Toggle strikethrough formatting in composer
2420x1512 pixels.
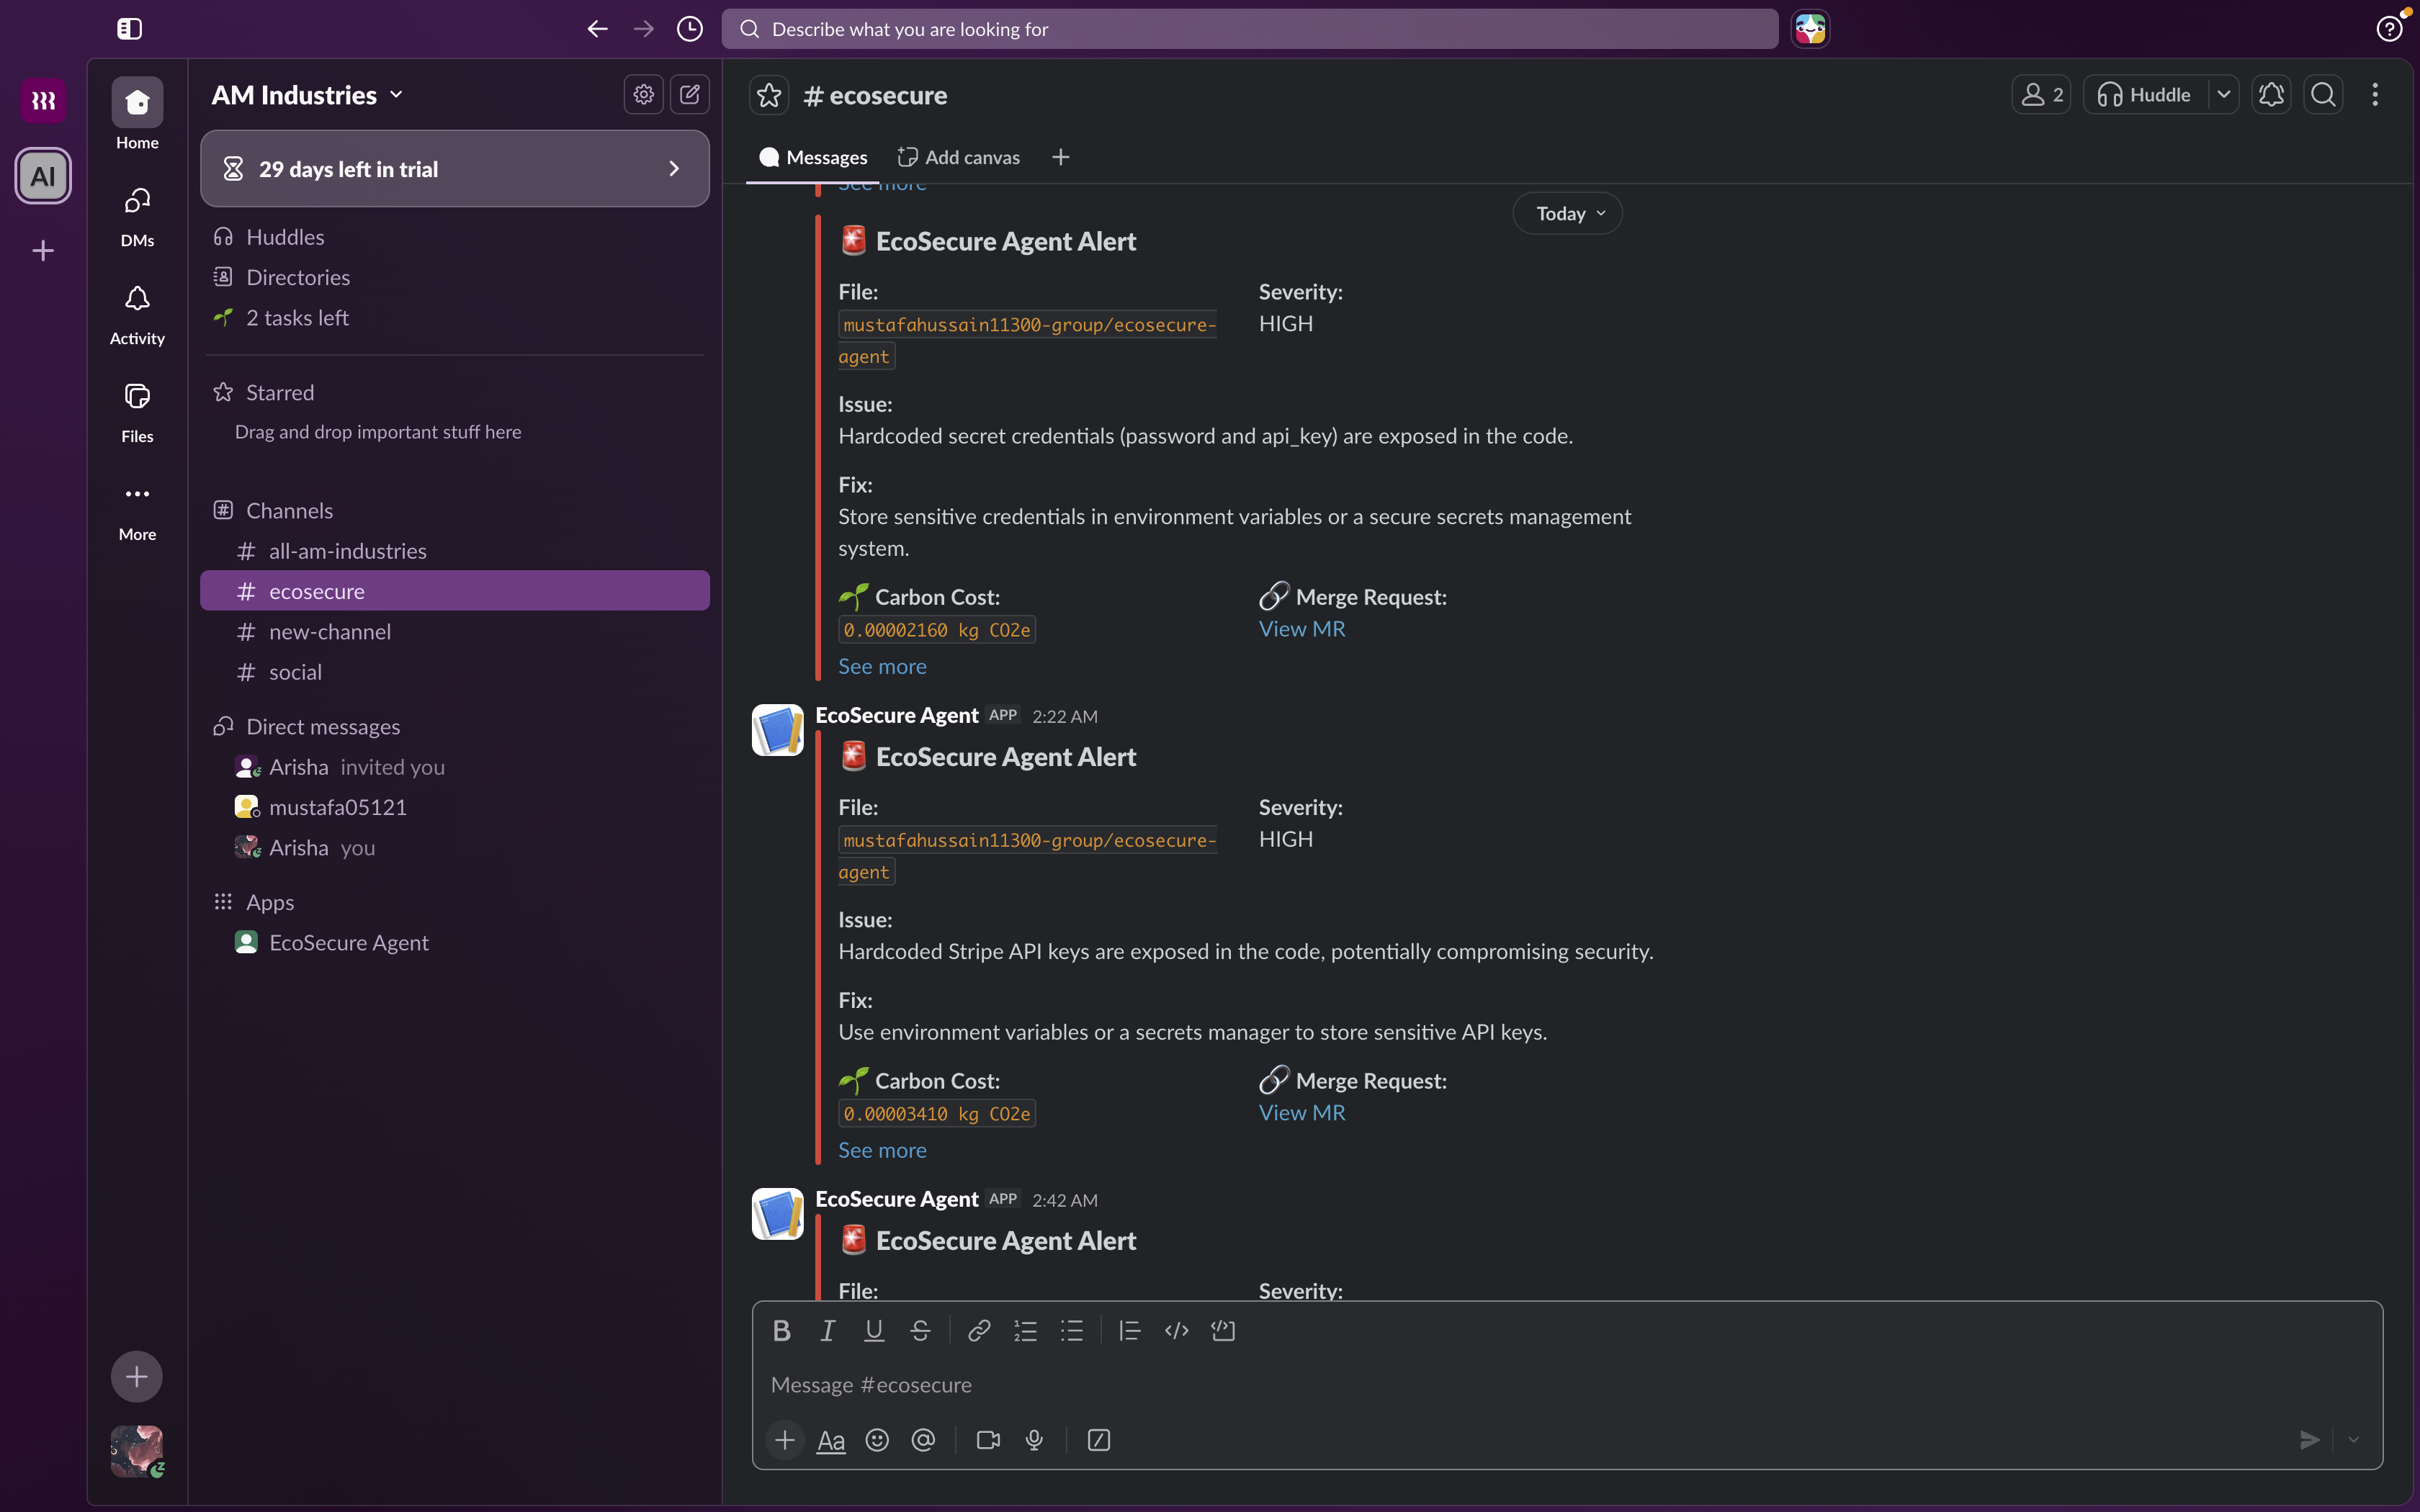click(x=920, y=1330)
